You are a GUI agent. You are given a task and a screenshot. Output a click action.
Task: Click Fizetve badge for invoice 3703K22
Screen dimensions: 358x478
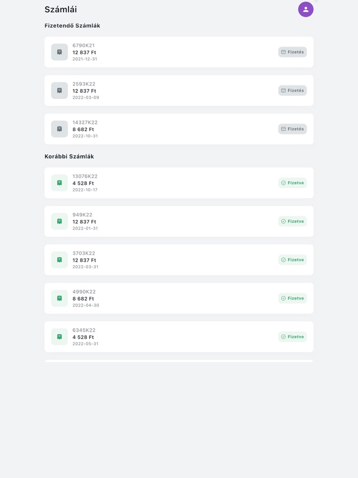pos(292,260)
